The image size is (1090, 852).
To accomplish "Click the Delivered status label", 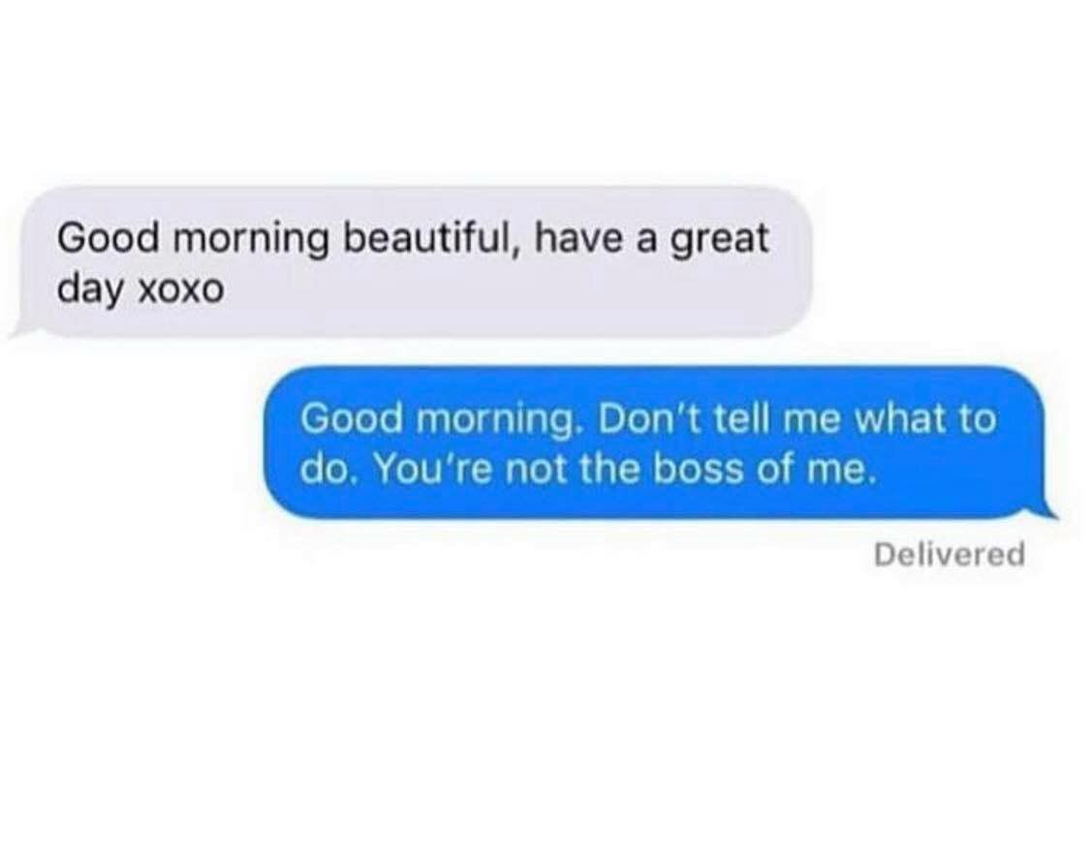I will [x=949, y=555].
